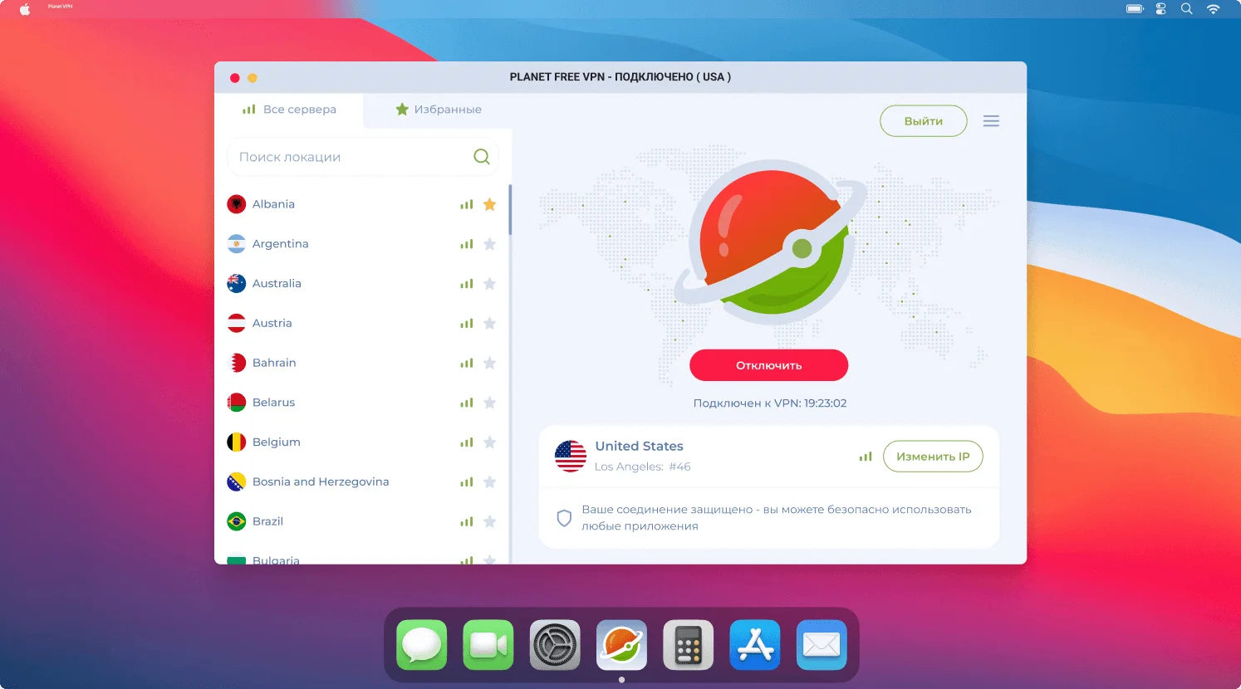1241x689 pixels.
Task: Switch to the Избранные tab
Action: click(438, 109)
